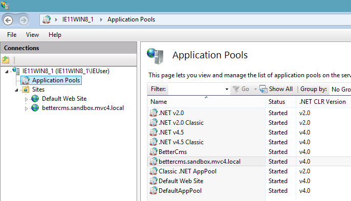
Task: Click the Go filter funnel icon
Action: coord(236,89)
